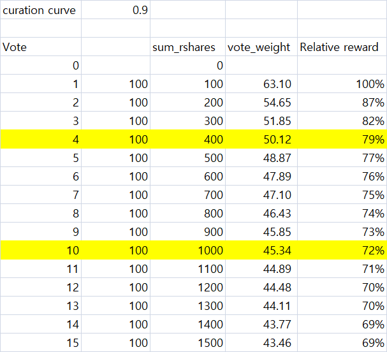Screen dimensions: 387x352
Task: Click the Relative reward cell 76%
Action: coord(342,177)
